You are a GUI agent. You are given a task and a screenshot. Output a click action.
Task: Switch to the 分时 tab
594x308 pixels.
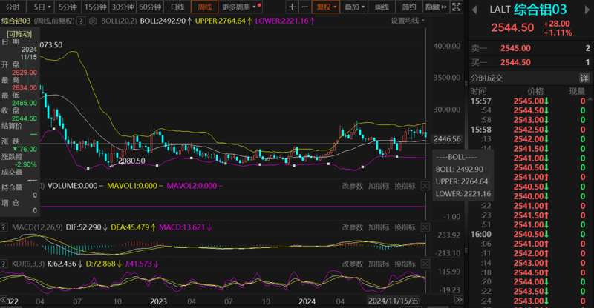13,7
